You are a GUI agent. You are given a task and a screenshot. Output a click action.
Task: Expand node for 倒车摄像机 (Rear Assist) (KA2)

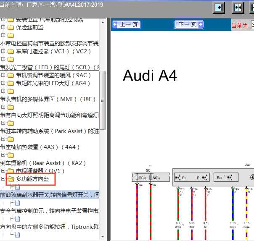pos(3,155)
